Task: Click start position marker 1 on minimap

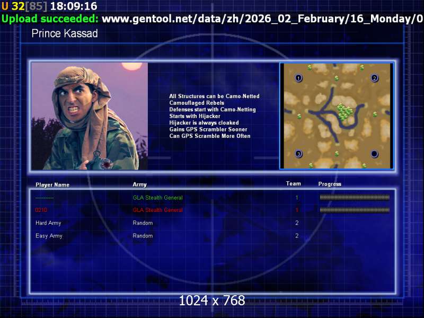Action: coord(298,78)
